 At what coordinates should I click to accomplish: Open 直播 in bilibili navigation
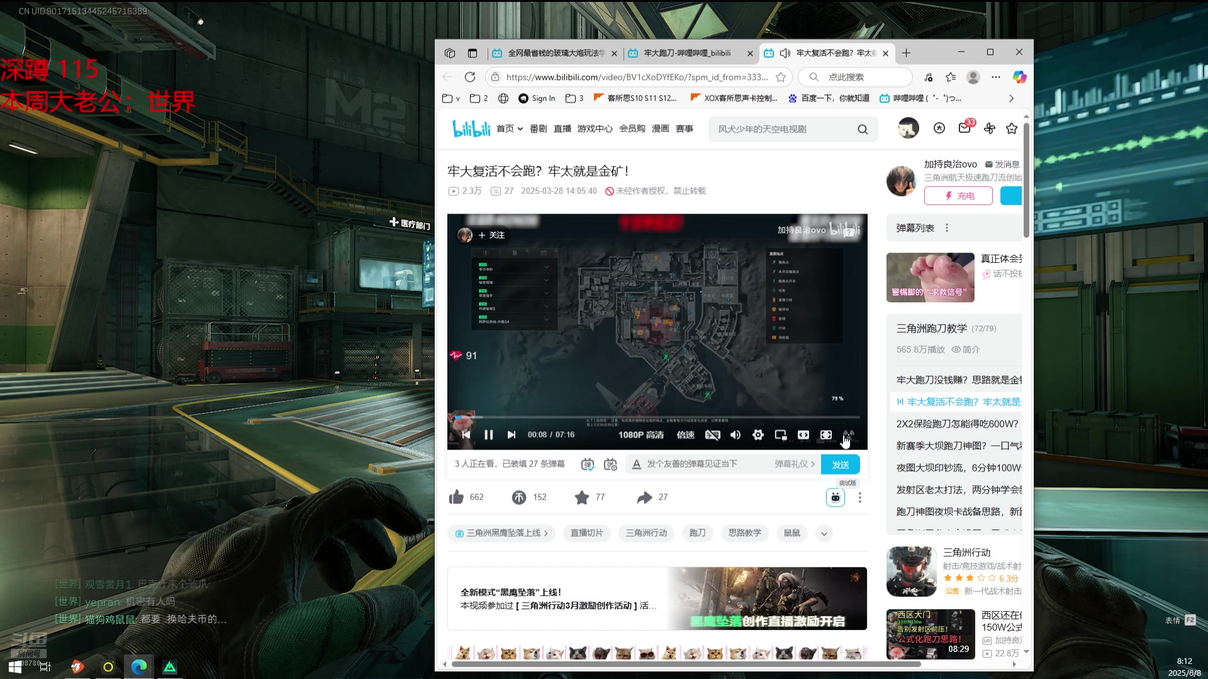tap(562, 128)
